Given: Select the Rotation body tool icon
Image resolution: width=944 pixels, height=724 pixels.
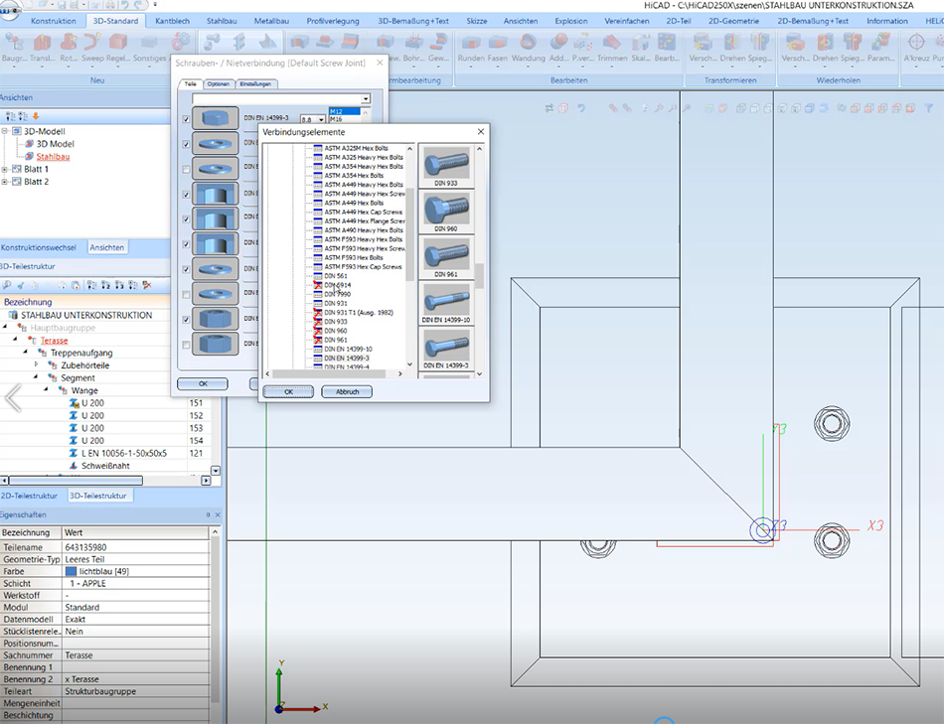Looking at the screenshot, I should click(69, 42).
